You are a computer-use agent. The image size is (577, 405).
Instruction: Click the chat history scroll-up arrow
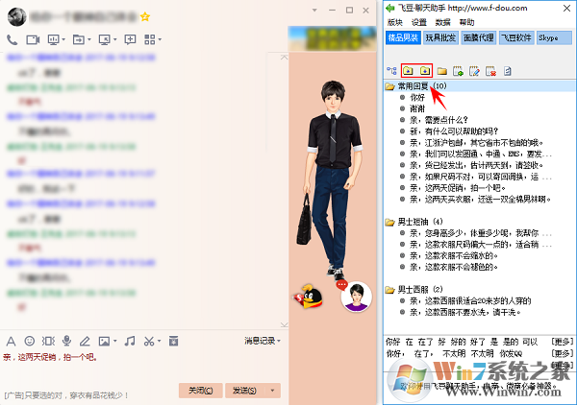click(x=284, y=58)
